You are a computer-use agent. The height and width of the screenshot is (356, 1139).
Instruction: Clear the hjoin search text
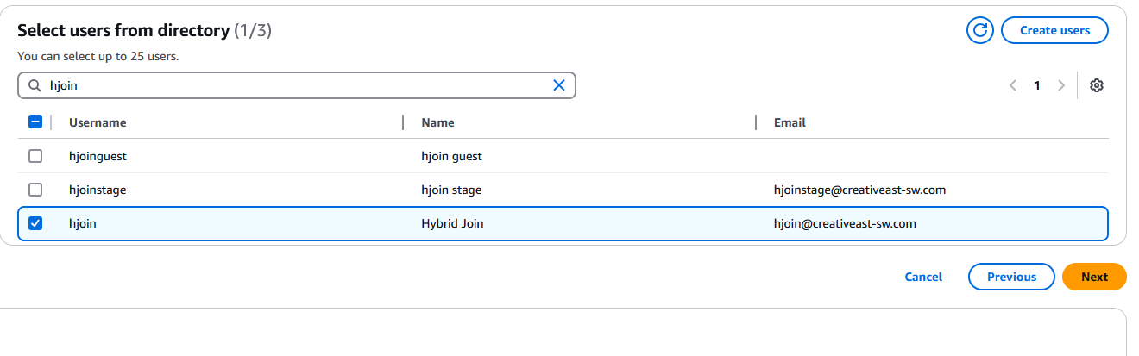tap(558, 85)
